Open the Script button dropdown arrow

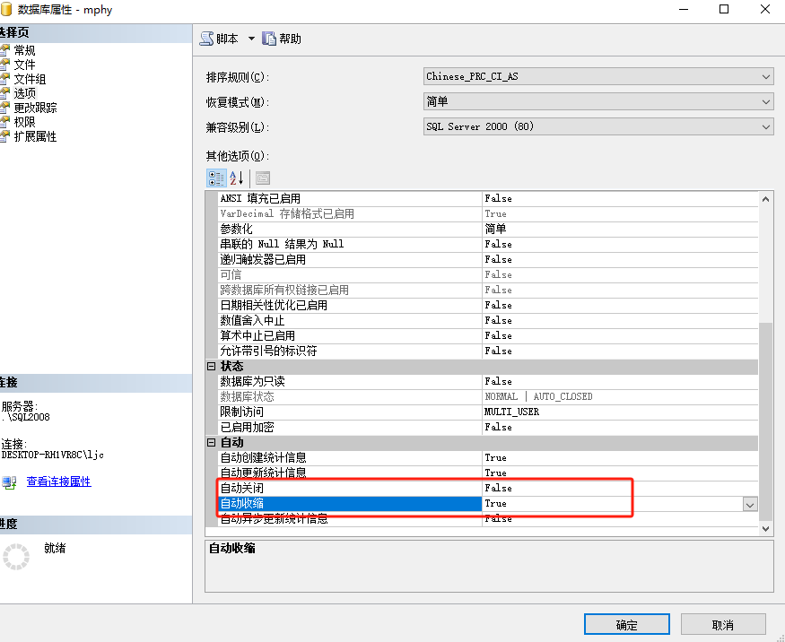pos(253,38)
